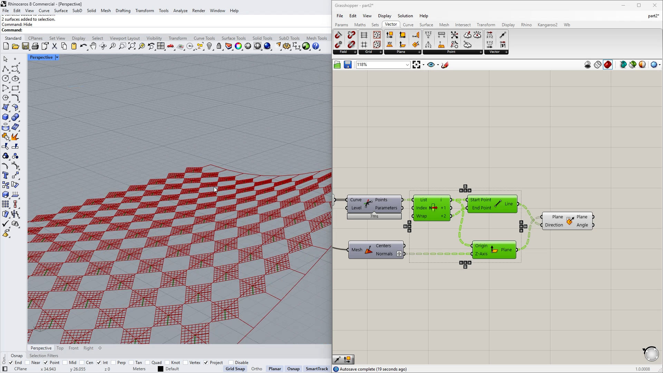
Task: Click the Print icon in Standard toolbar
Action: (x=35, y=46)
